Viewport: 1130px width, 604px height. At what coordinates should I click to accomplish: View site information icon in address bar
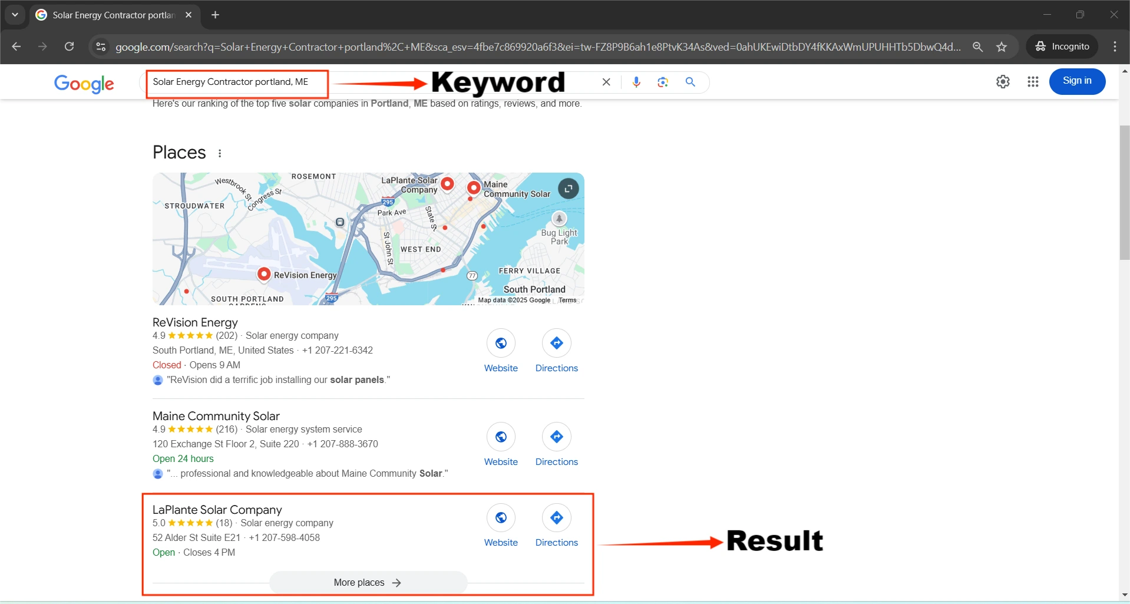pos(101,47)
